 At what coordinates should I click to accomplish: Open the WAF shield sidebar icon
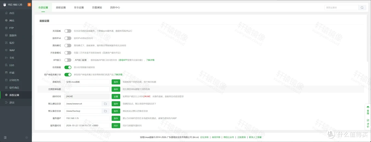coord(7,50)
